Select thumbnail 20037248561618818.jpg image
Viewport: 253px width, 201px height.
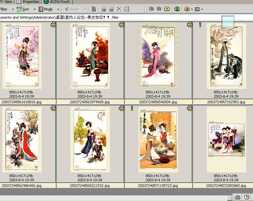22,56
